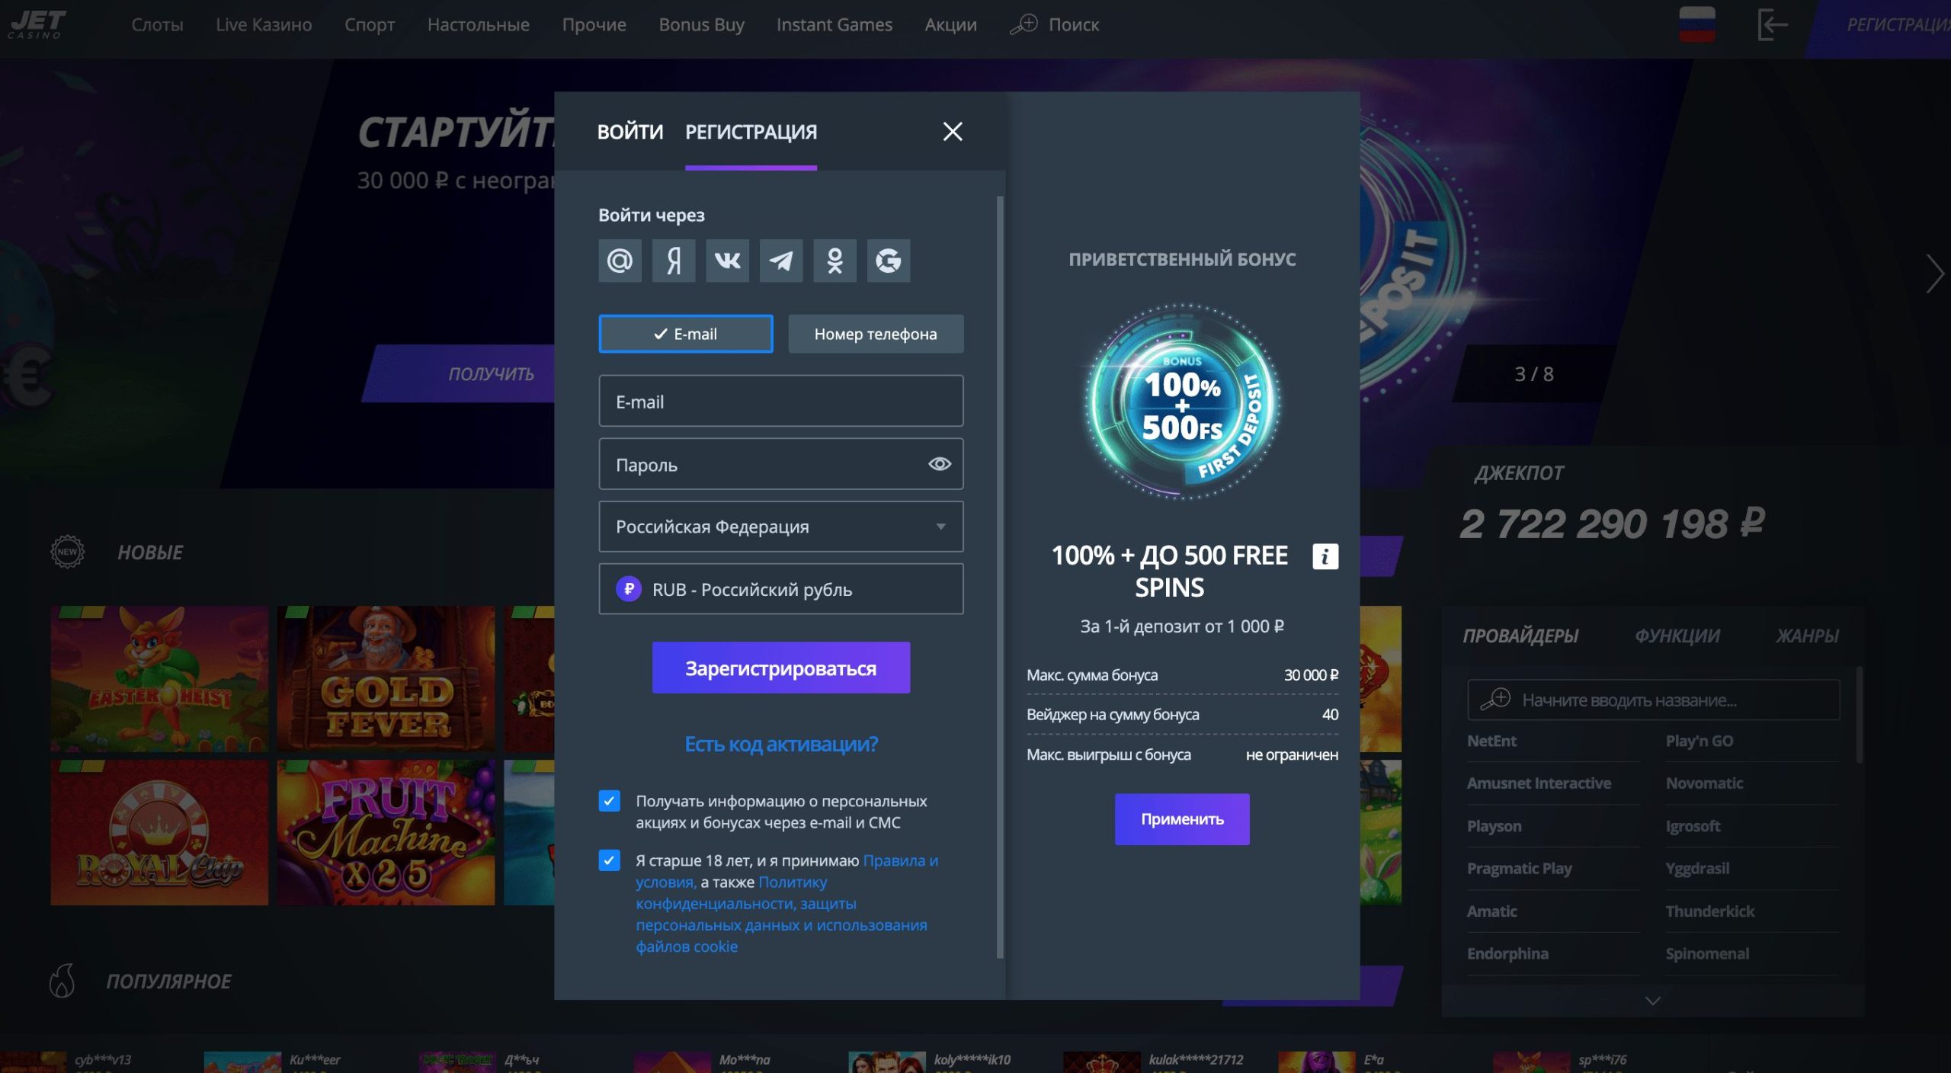Click the Russian flag language icon
The image size is (1951, 1073).
[x=1696, y=24]
